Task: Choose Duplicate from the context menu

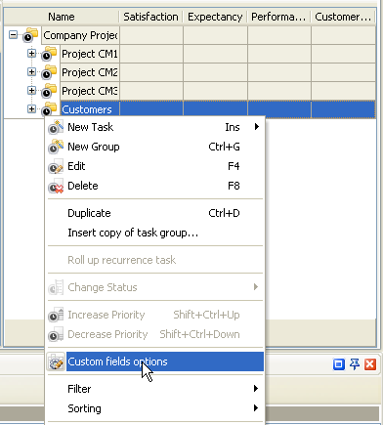Action: click(x=154, y=213)
